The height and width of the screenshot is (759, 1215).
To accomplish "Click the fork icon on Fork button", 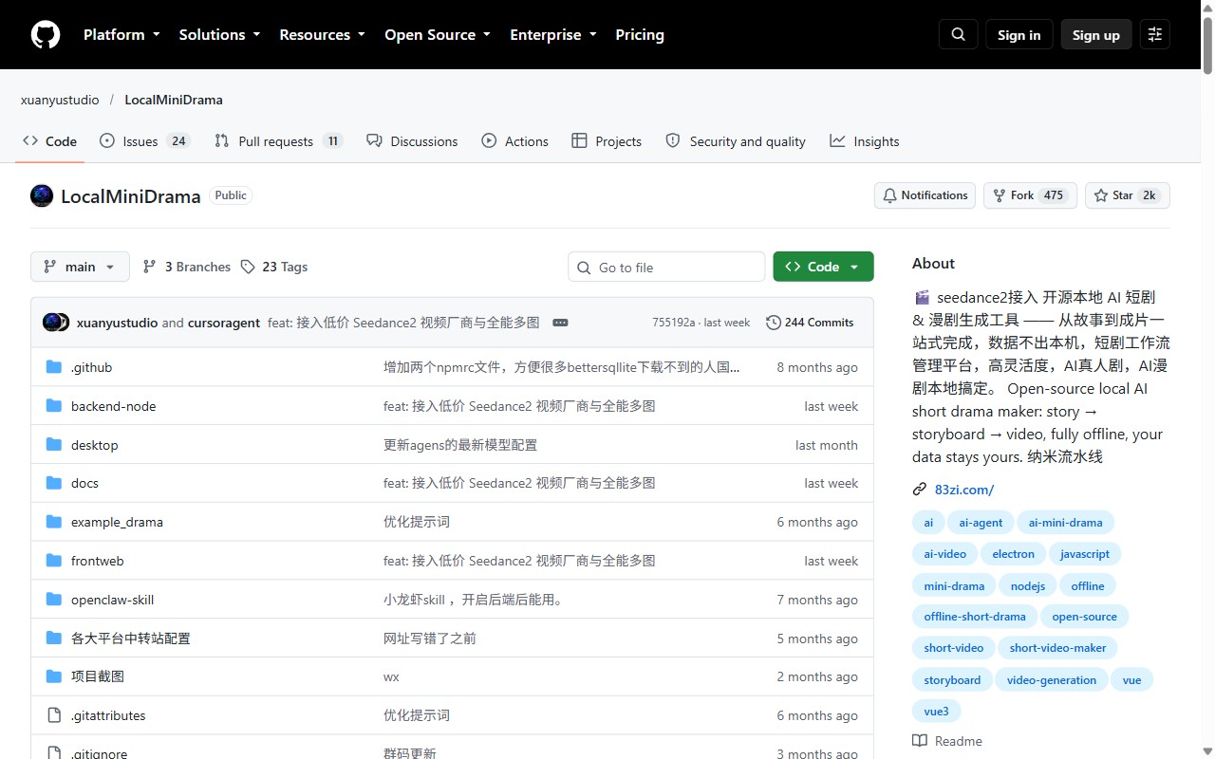I will pyautogui.click(x=999, y=195).
